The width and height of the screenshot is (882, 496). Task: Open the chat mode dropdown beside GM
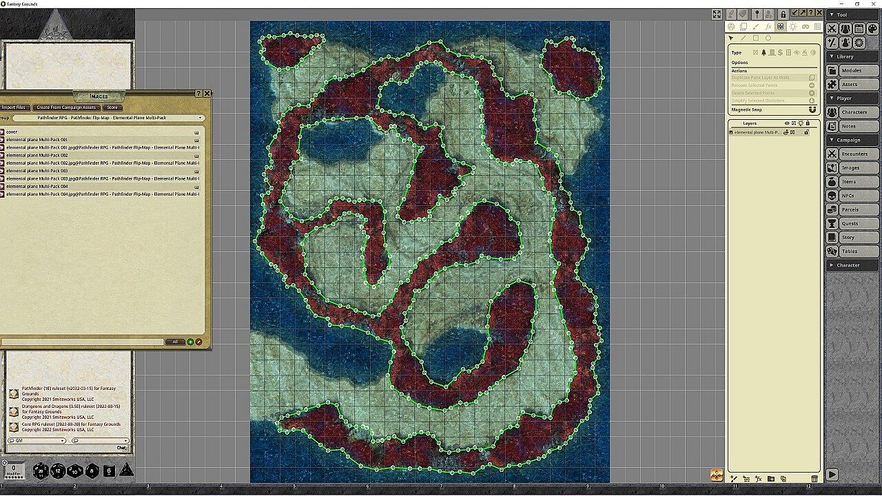(x=99, y=440)
